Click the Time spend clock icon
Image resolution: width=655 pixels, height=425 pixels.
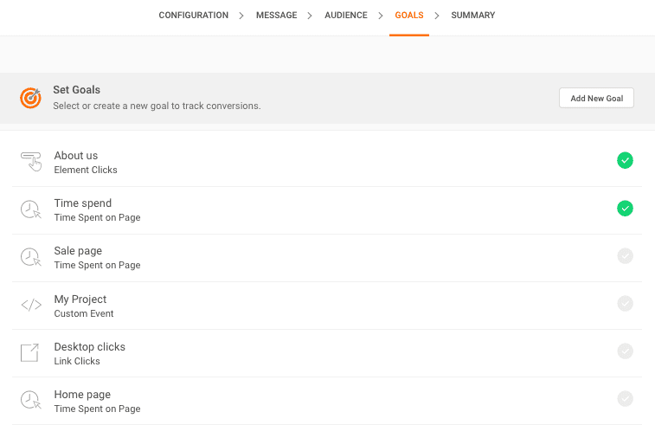(x=31, y=209)
